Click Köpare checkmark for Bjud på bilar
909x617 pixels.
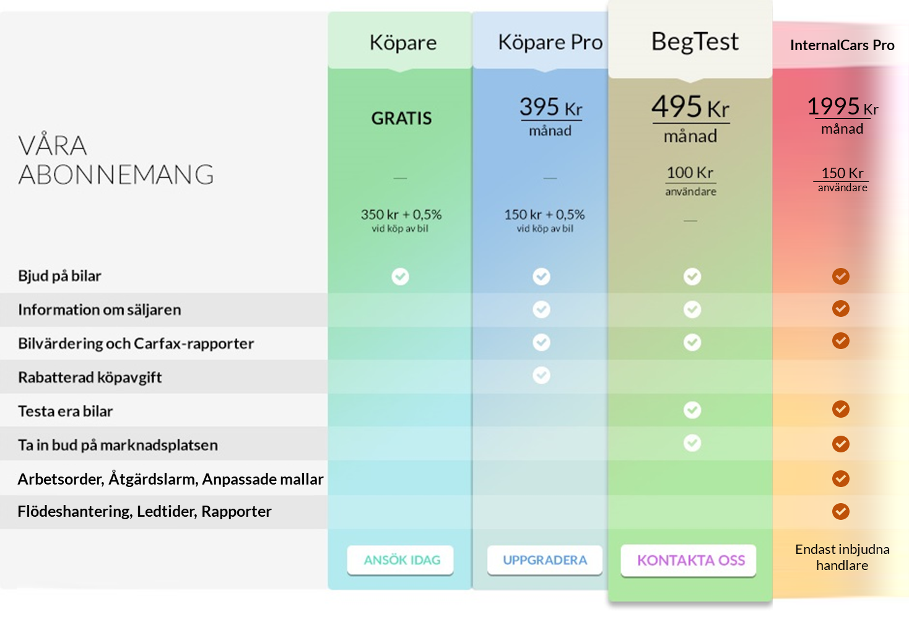pyautogui.click(x=401, y=276)
